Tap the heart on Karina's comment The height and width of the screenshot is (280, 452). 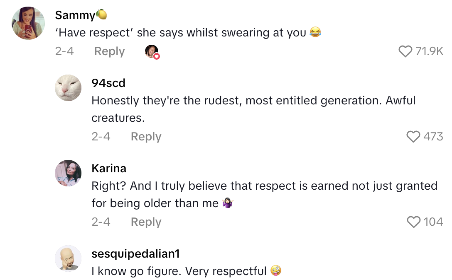[x=413, y=222]
